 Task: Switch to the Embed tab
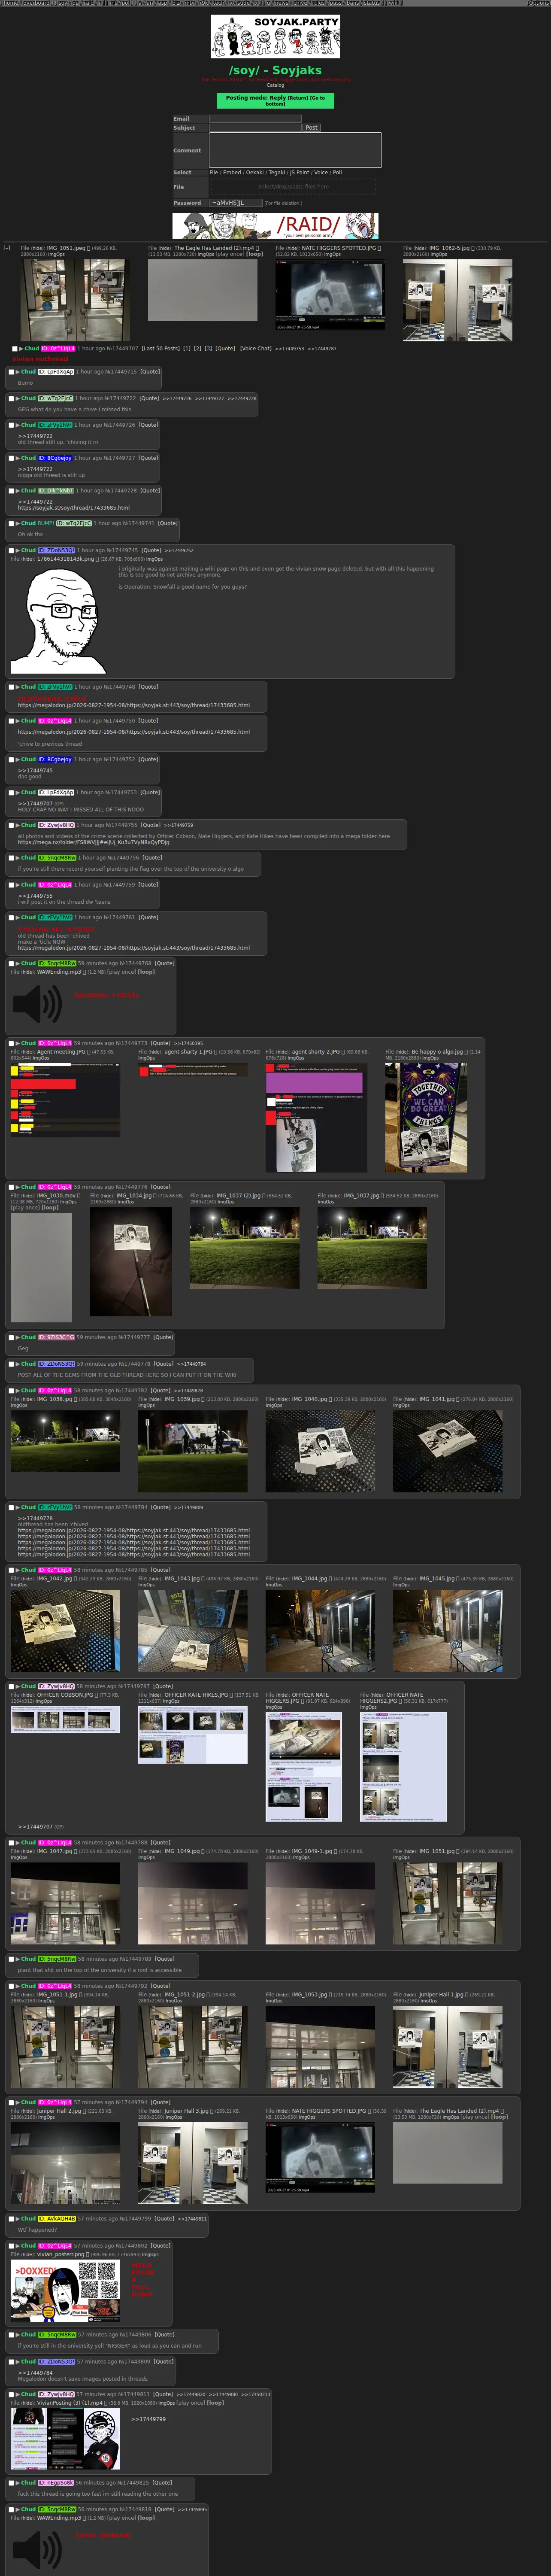[232, 173]
